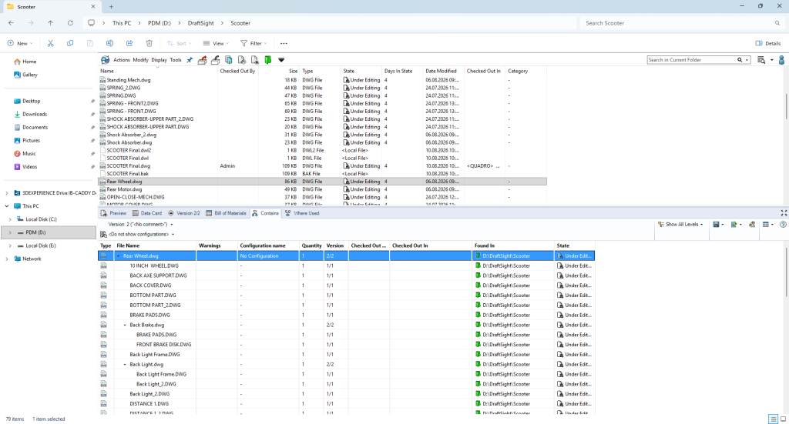Click the This PC breadcrumb
The height and width of the screenshot is (424, 789).
click(122, 23)
